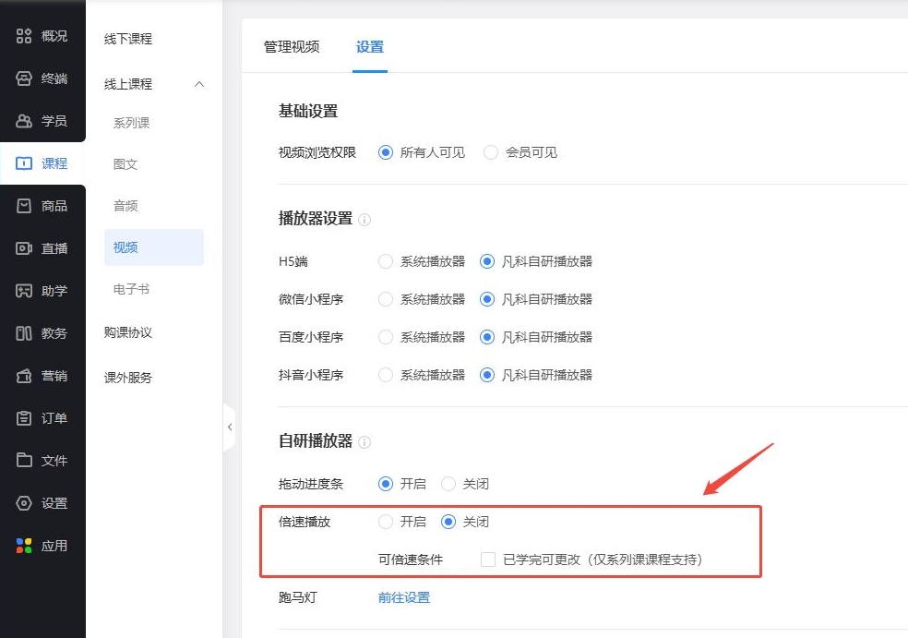Choose 系统播放器 for 微信小程序

[x=386, y=299]
